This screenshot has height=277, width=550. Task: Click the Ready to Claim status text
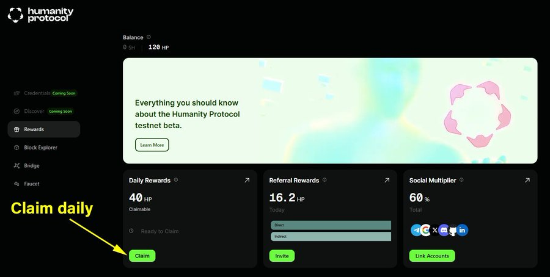click(x=159, y=231)
